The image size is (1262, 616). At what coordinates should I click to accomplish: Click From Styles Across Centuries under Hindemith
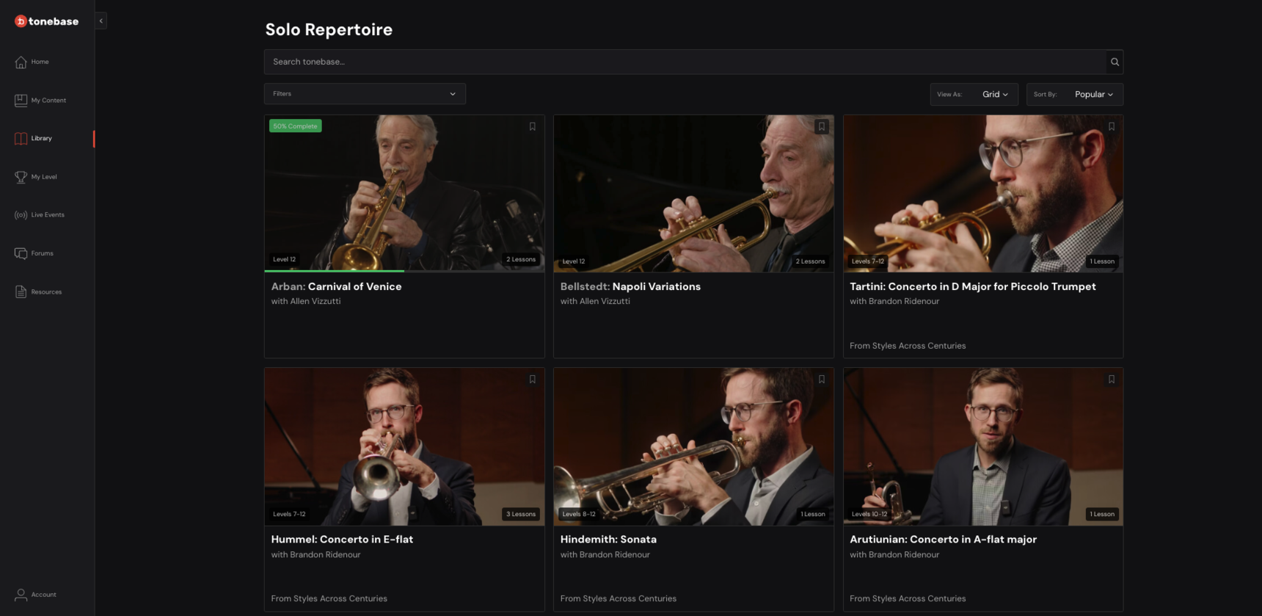[619, 598]
